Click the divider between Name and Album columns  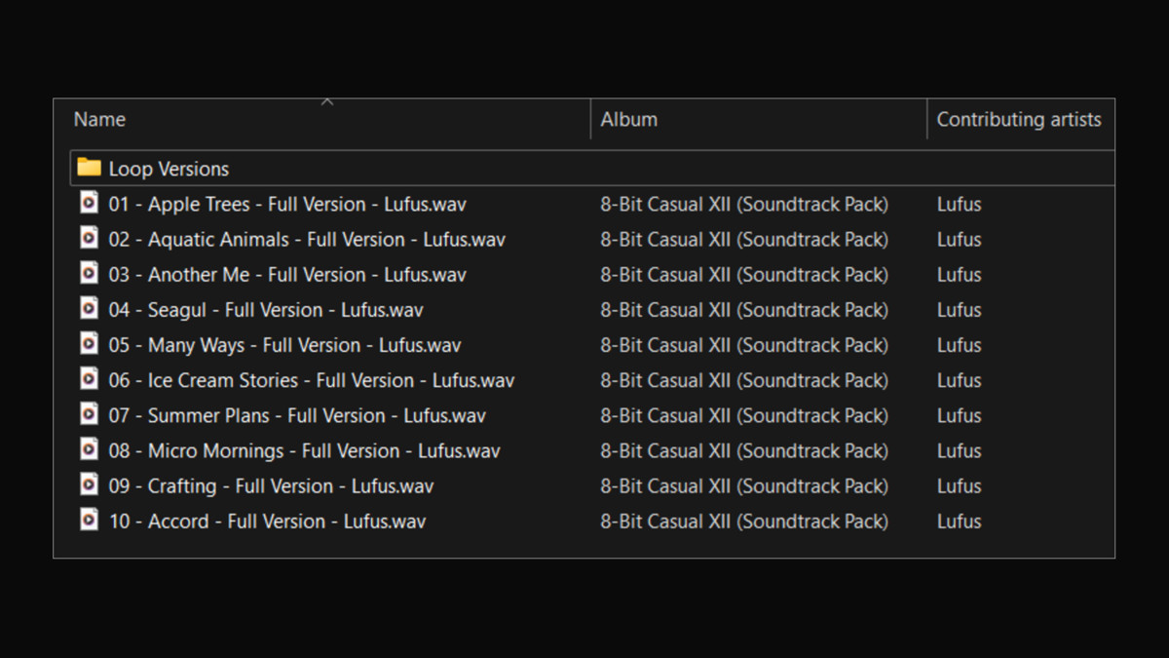[x=590, y=120]
